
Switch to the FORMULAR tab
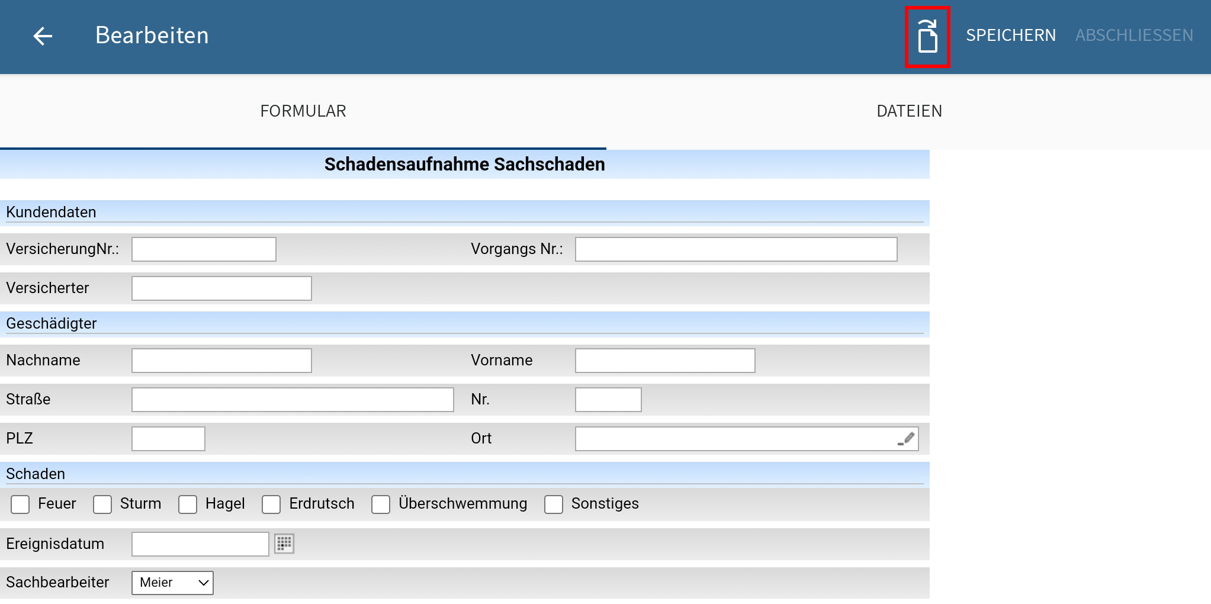[x=303, y=111]
